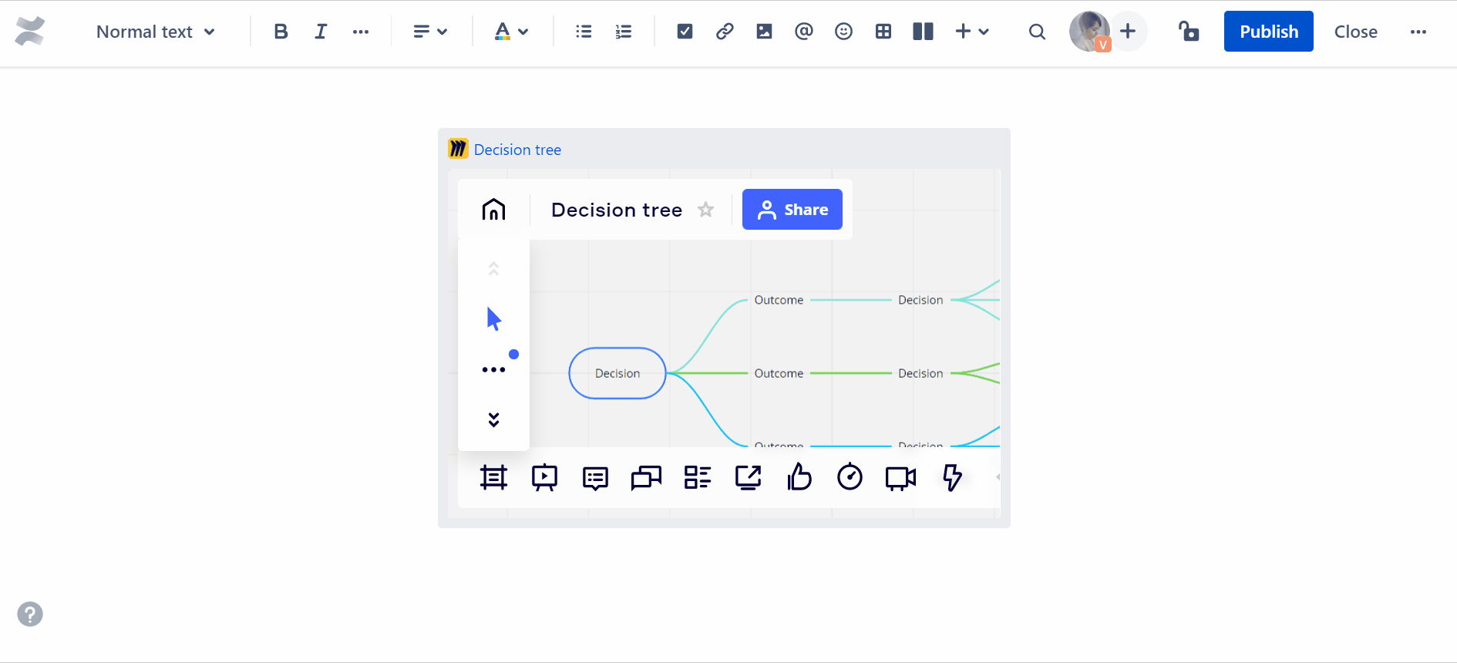The width and height of the screenshot is (1457, 663).
Task: Open more formatting options menu
Action: pyautogui.click(x=361, y=32)
